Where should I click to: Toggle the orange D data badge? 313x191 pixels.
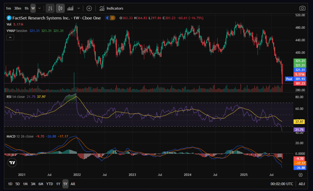112,18
